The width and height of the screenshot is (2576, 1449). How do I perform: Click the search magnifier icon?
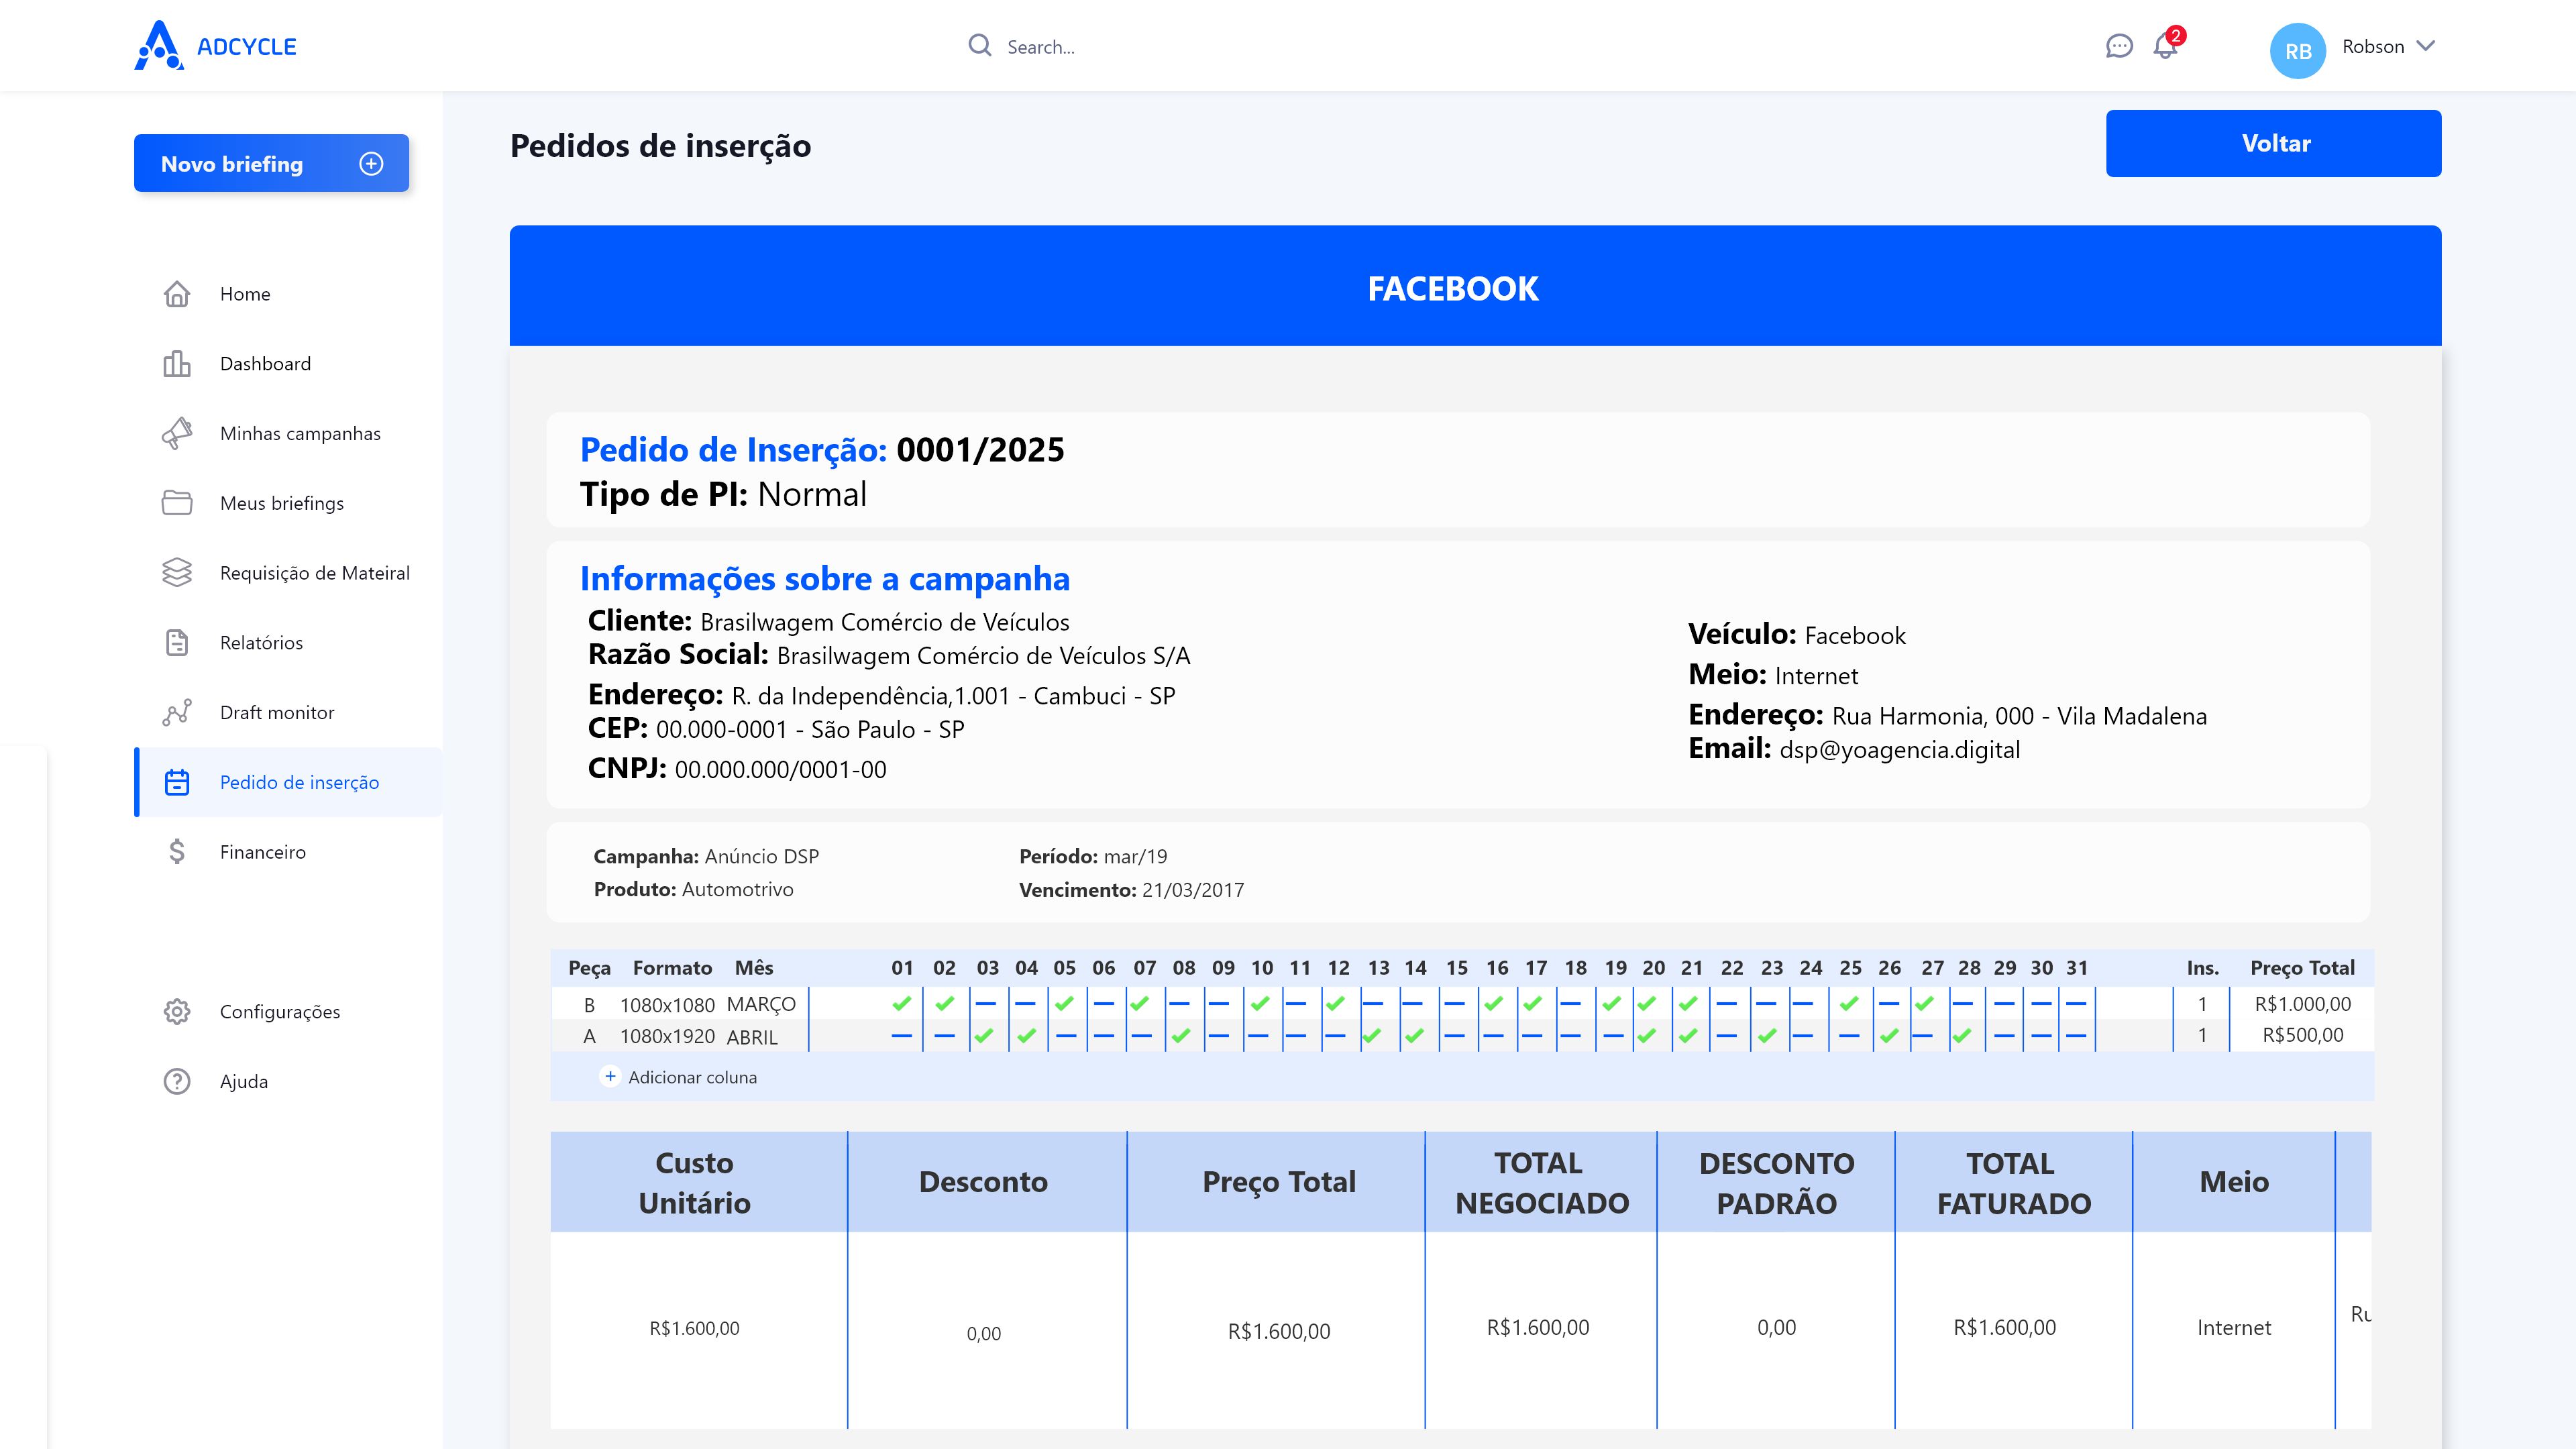point(980,46)
